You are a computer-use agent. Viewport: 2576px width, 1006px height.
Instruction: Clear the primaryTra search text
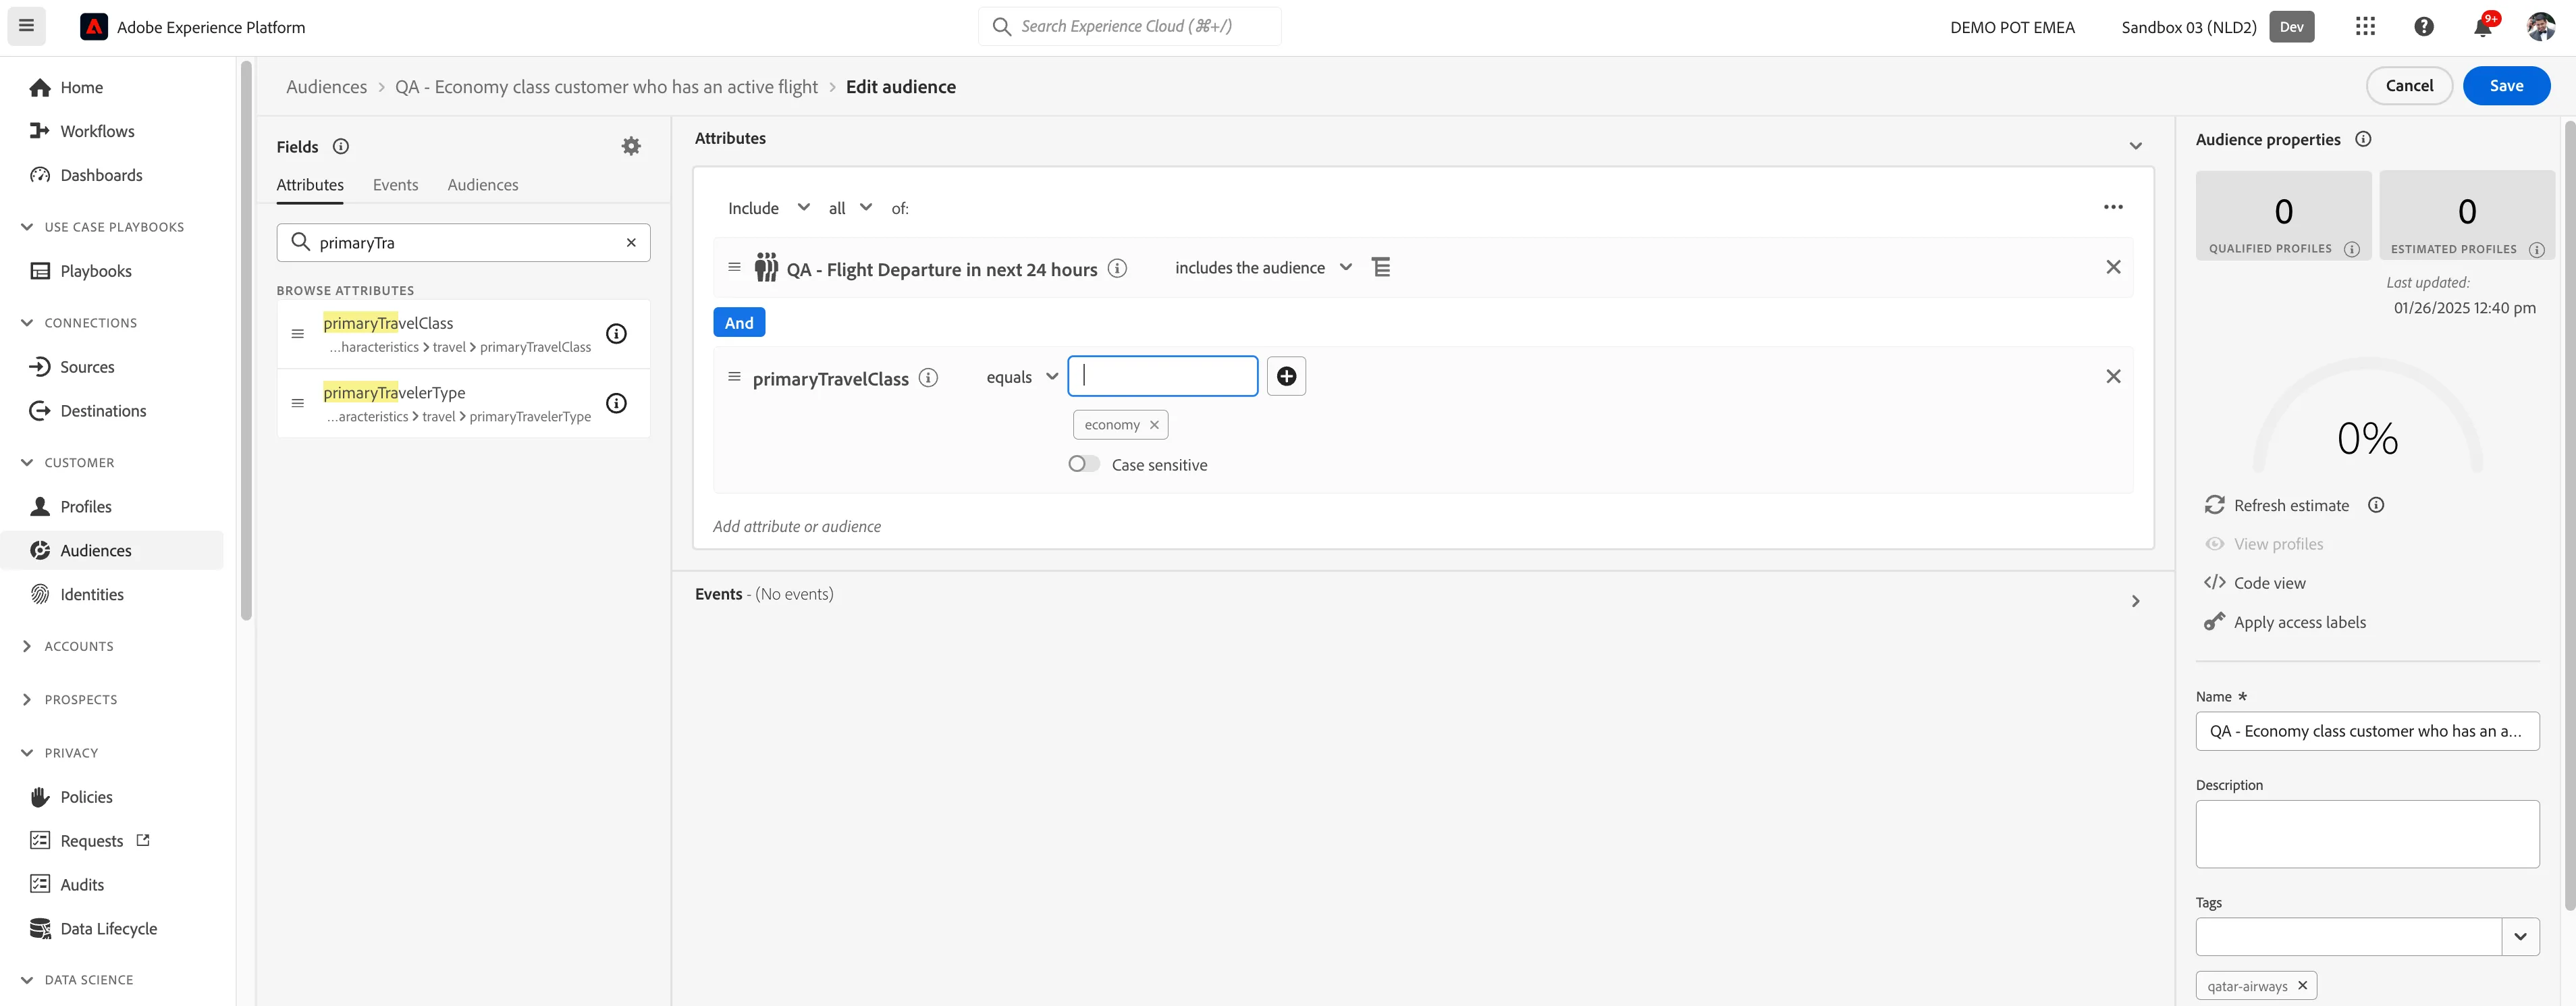pyautogui.click(x=631, y=242)
